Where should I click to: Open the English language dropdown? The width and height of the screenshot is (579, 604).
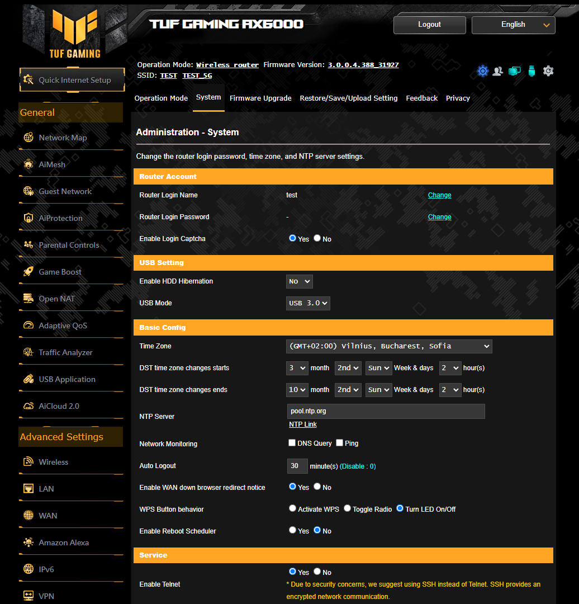click(513, 25)
